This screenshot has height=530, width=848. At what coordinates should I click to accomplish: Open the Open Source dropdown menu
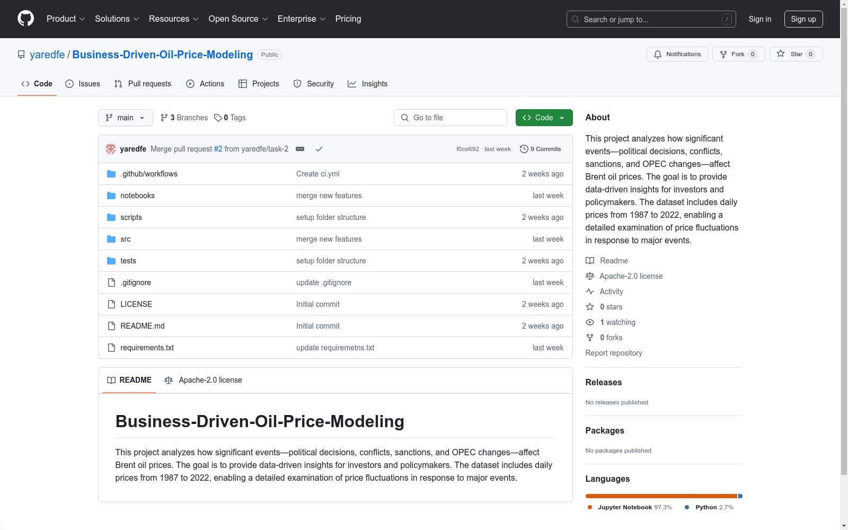click(x=238, y=19)
